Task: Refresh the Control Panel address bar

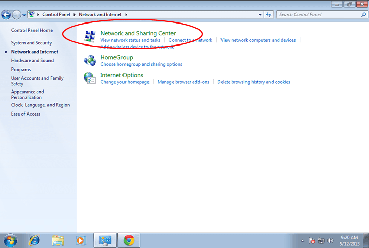Action: point(269,15)
